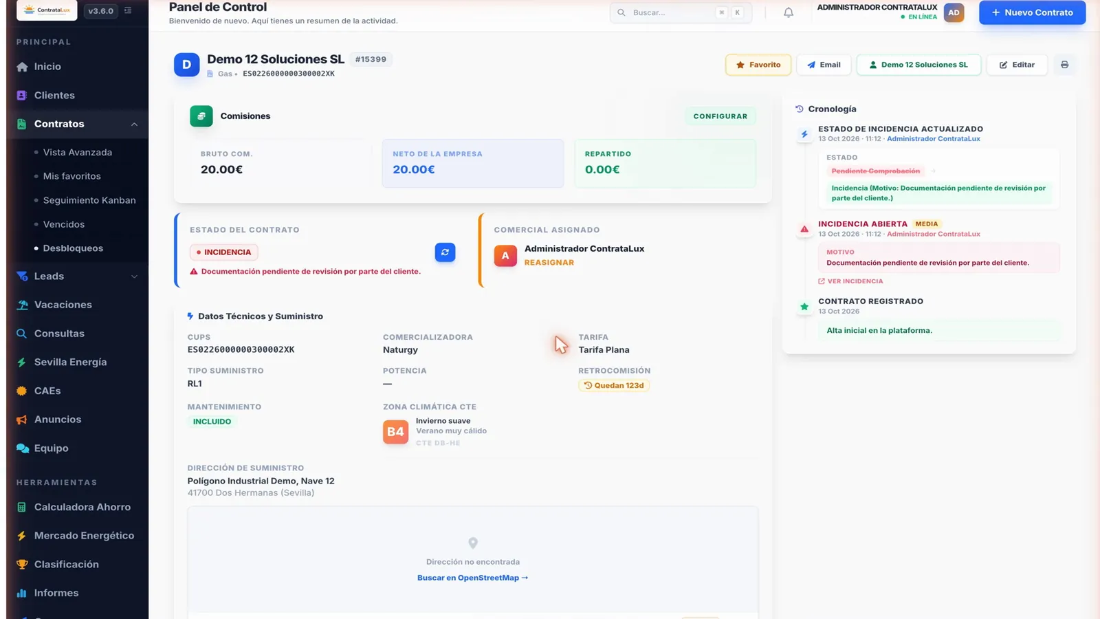Toggle the Favorito button
Image resolution: width=1100 pixels, height=619 pixels.
point(758,65)
